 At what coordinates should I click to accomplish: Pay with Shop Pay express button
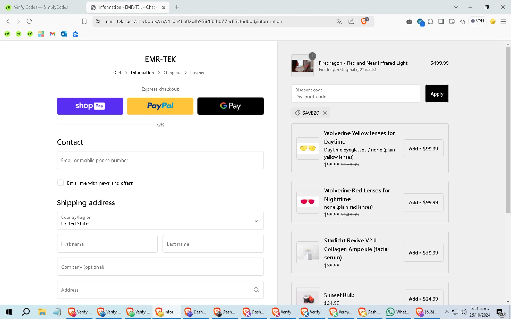coord(90,106)
